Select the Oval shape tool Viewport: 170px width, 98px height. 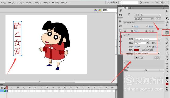167,39
